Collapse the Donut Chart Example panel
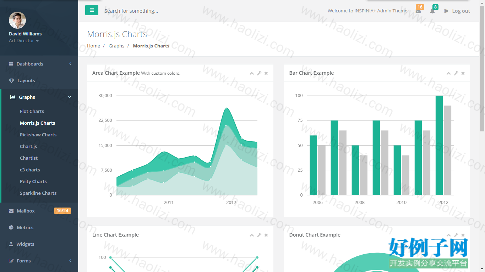This screenshot has height=272, width=485. [449, 235]
